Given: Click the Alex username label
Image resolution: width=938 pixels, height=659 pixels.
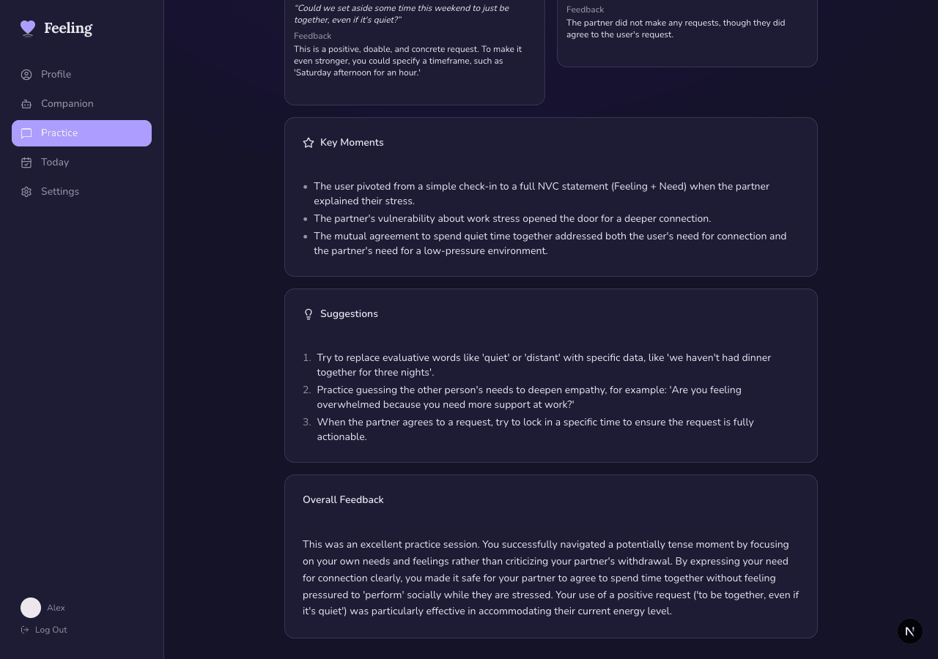Looking at the screenshot, I should coord(56,608).
